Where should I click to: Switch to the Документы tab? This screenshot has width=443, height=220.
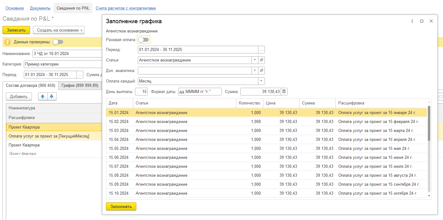[40, 8]
